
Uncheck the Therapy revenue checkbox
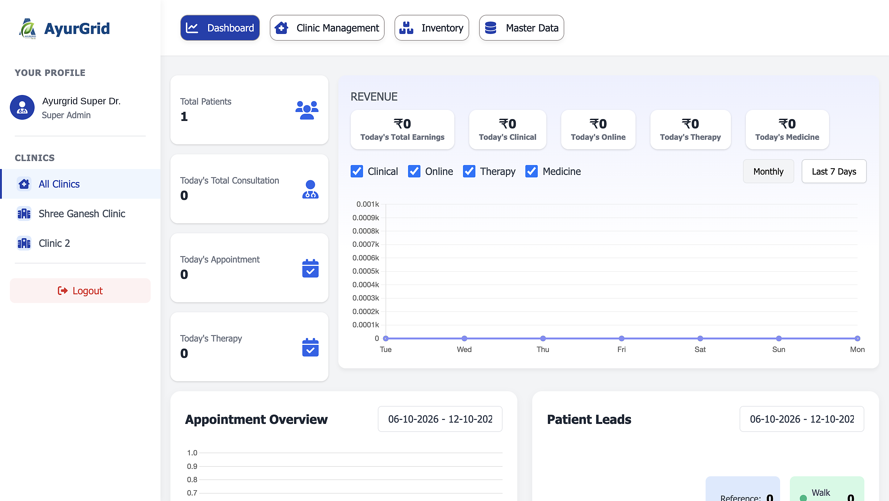click(469, 171)
